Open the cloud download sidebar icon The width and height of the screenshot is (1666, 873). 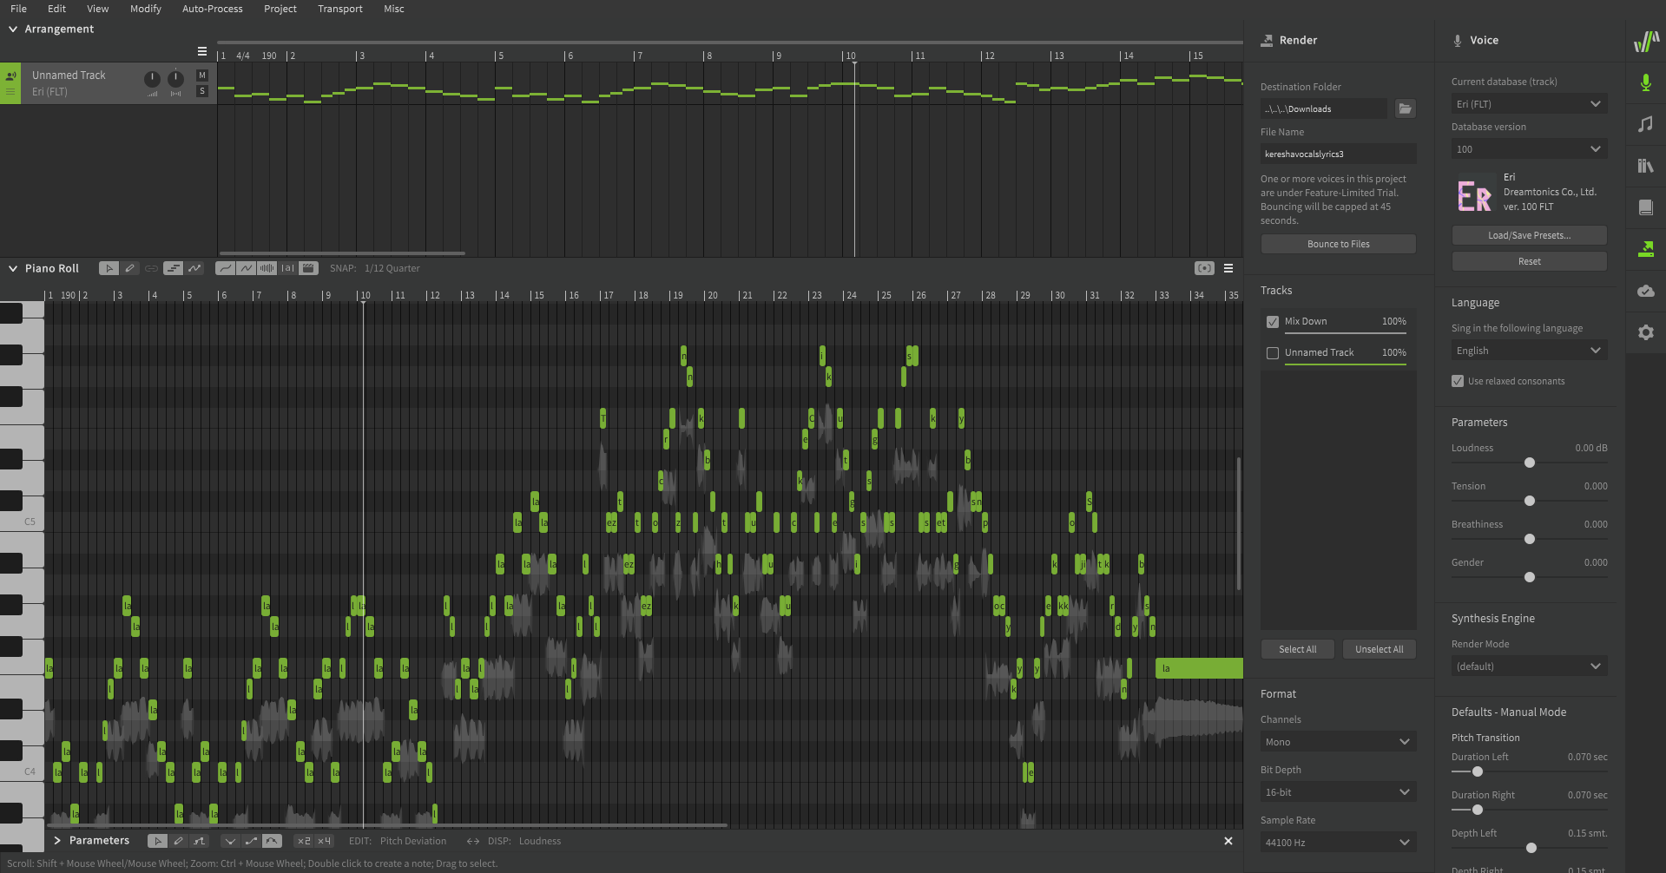tap(1645, 291)
